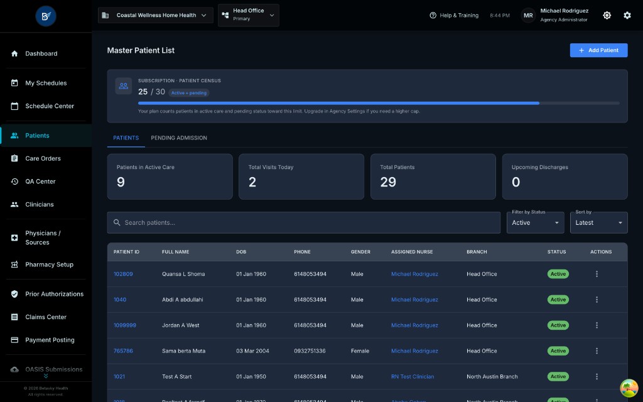Open the Head Office branch dropdown
The image size is (643, 402).
(249, 15)
